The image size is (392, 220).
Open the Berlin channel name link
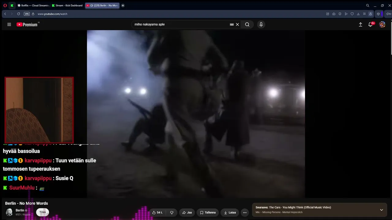click(20, 210)
